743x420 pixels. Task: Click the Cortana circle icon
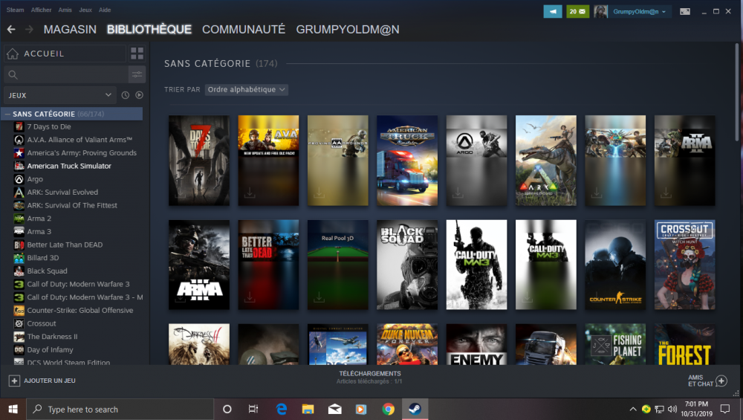pos(227,409)
